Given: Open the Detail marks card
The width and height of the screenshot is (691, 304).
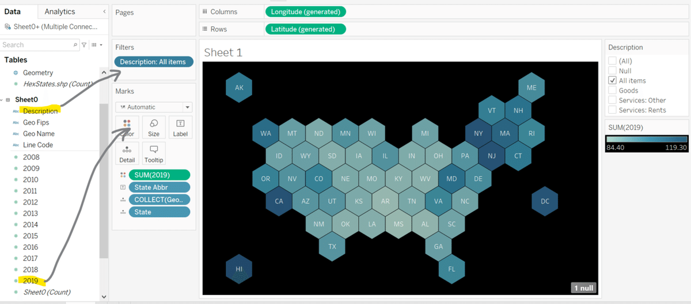Looking at the screenshot, I should [127, 153].
